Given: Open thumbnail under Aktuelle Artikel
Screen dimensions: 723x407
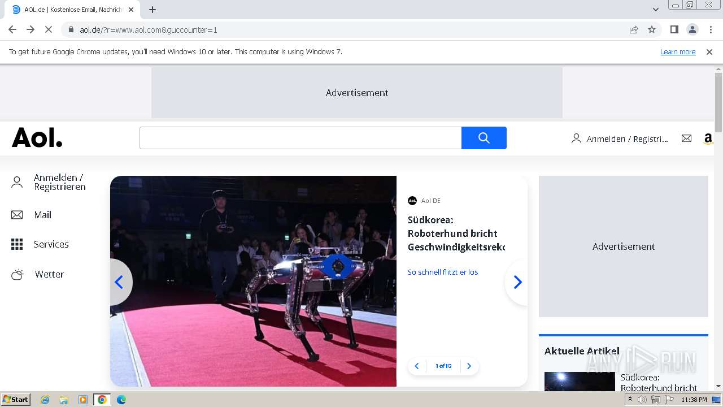Looking at the screenshot, I should pos(580,382).
